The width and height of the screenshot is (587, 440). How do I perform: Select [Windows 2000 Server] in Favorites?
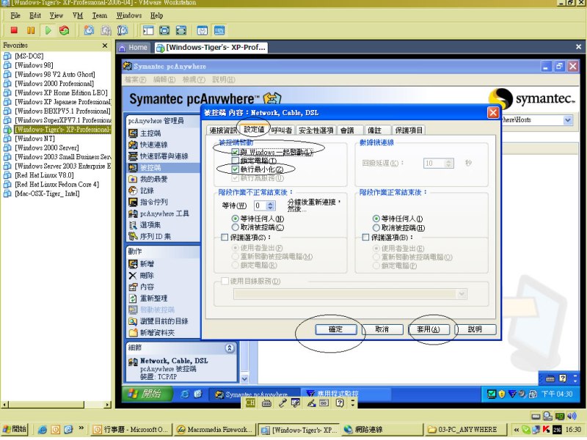(x=46, y=148)
